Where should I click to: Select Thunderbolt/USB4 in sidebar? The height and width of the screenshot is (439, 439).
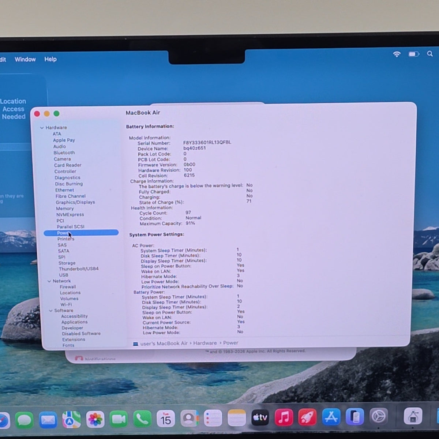(x=79, y=269)
